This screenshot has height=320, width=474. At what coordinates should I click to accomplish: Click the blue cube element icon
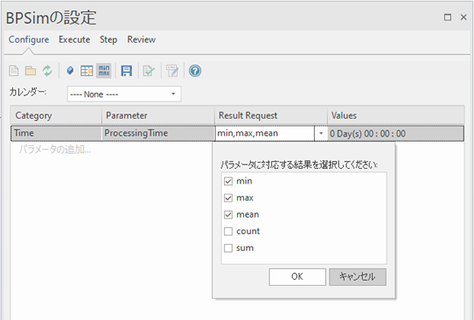70,71
